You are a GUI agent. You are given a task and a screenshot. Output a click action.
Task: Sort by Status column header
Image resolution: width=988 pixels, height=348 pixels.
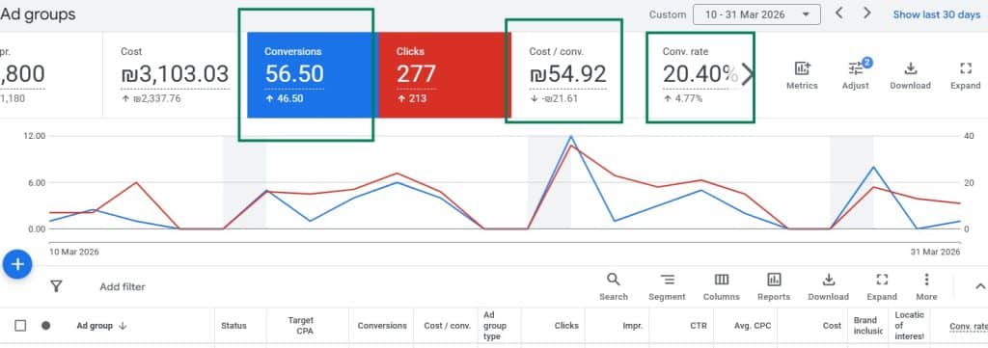tap(233, 325)
